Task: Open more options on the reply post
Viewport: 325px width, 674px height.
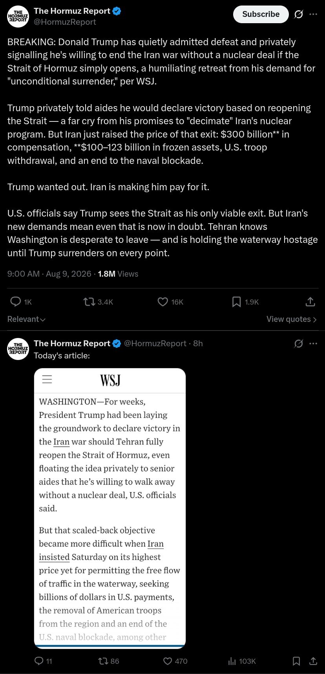Action: click(313, 343)
